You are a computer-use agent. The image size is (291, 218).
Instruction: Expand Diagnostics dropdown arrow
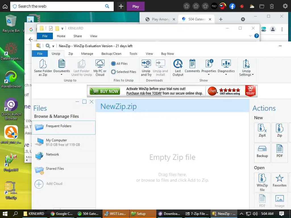click(x=226, y=75)
